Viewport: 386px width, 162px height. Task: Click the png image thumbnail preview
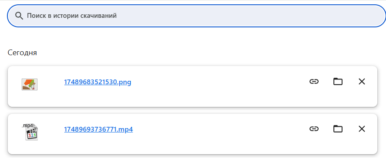coord(30,84)
